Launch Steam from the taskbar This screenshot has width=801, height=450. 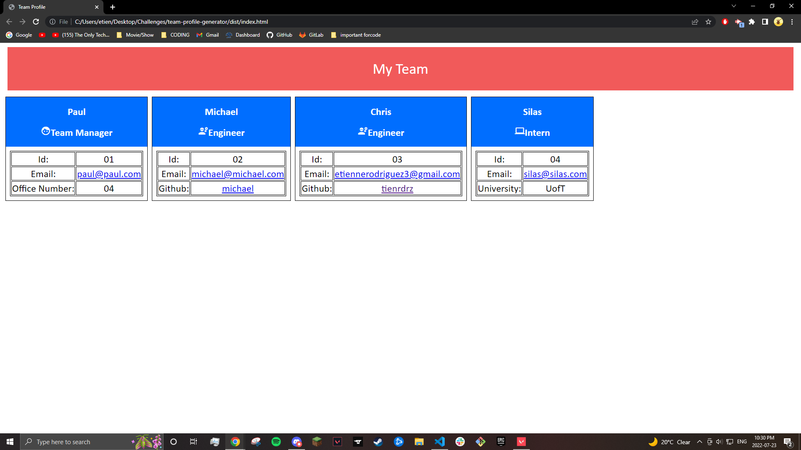point(378,441)
